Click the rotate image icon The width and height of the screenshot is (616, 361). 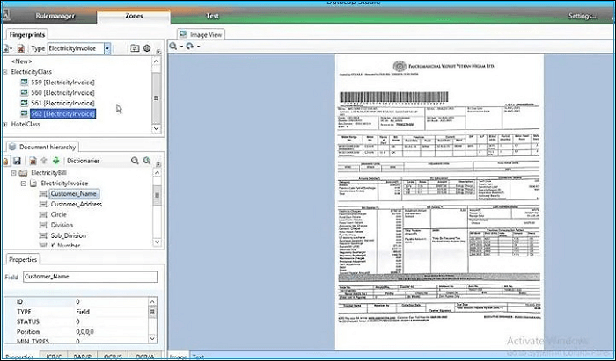coord(190,47)
